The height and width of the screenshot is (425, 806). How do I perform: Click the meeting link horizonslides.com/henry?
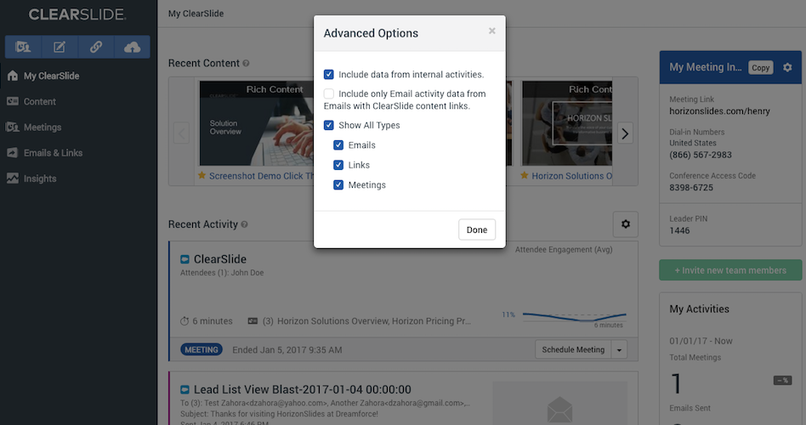click(x=719, y=111)
